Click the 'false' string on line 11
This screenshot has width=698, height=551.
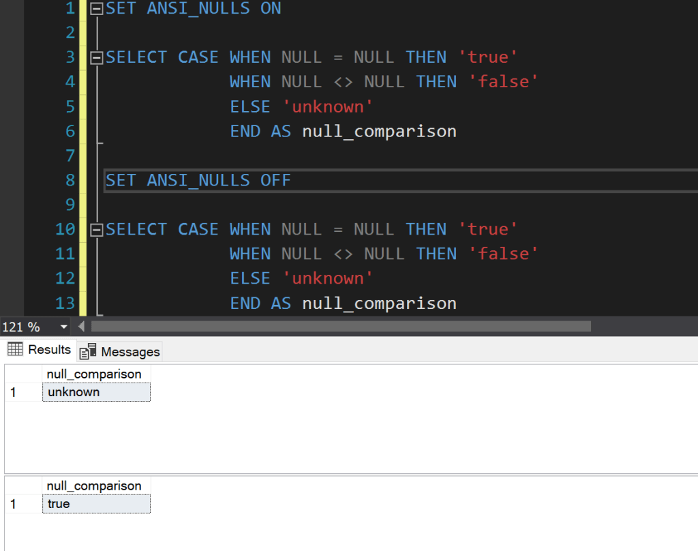504,254
